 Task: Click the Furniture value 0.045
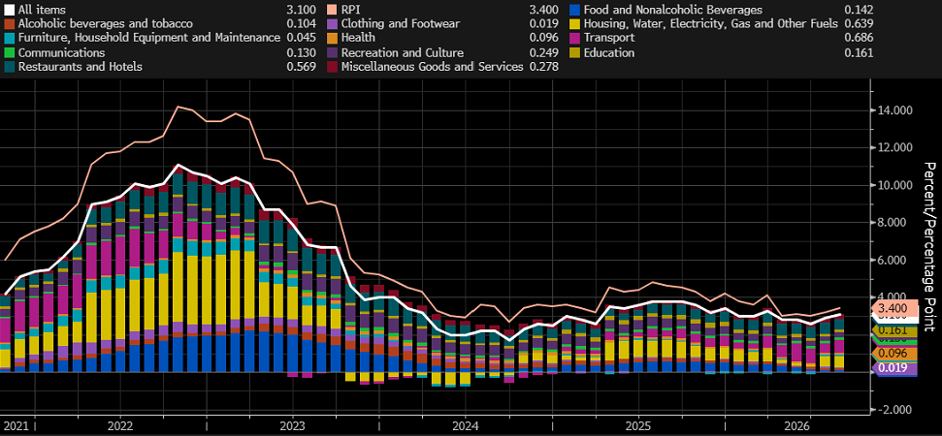(x=302, y=39)
